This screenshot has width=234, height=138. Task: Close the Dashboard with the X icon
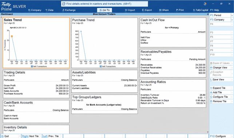click(208, 14)
